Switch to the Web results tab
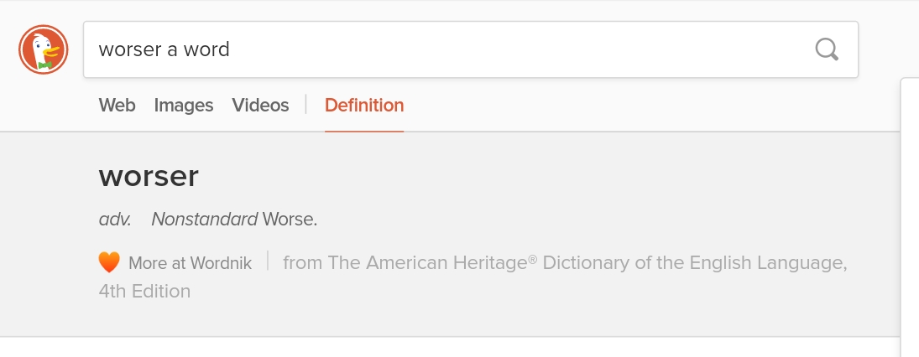 point(117,106)
